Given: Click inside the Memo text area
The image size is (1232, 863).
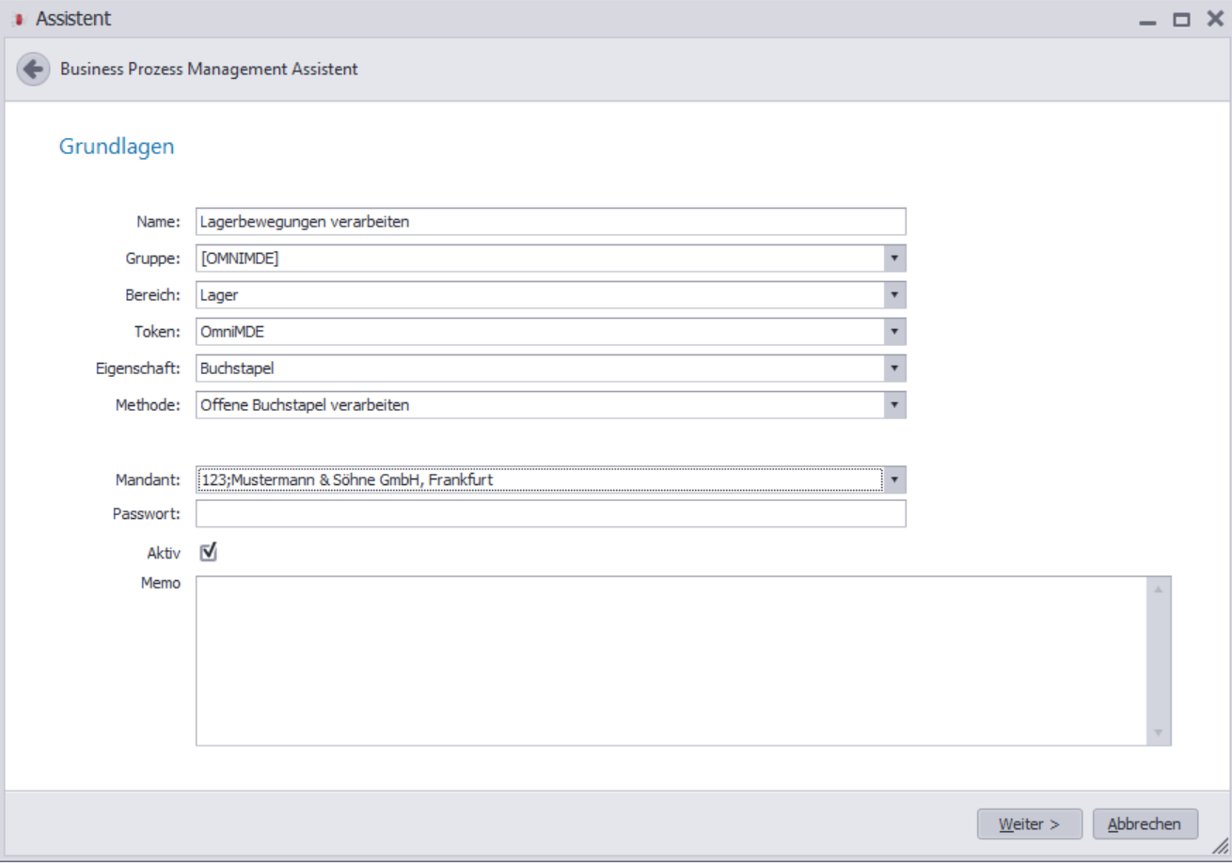Looking at the screenshot, I should [671, 661].
